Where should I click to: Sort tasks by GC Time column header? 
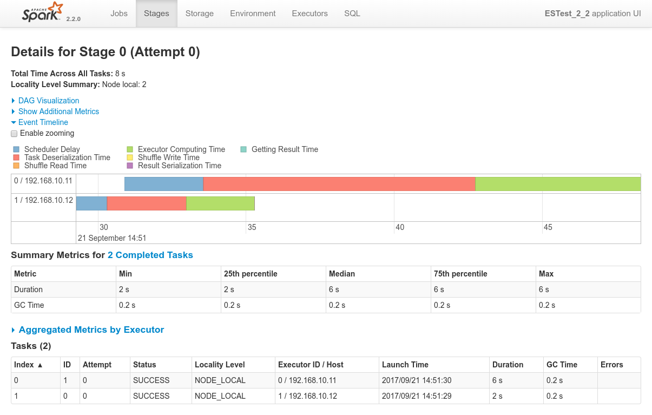click(570, 365)
